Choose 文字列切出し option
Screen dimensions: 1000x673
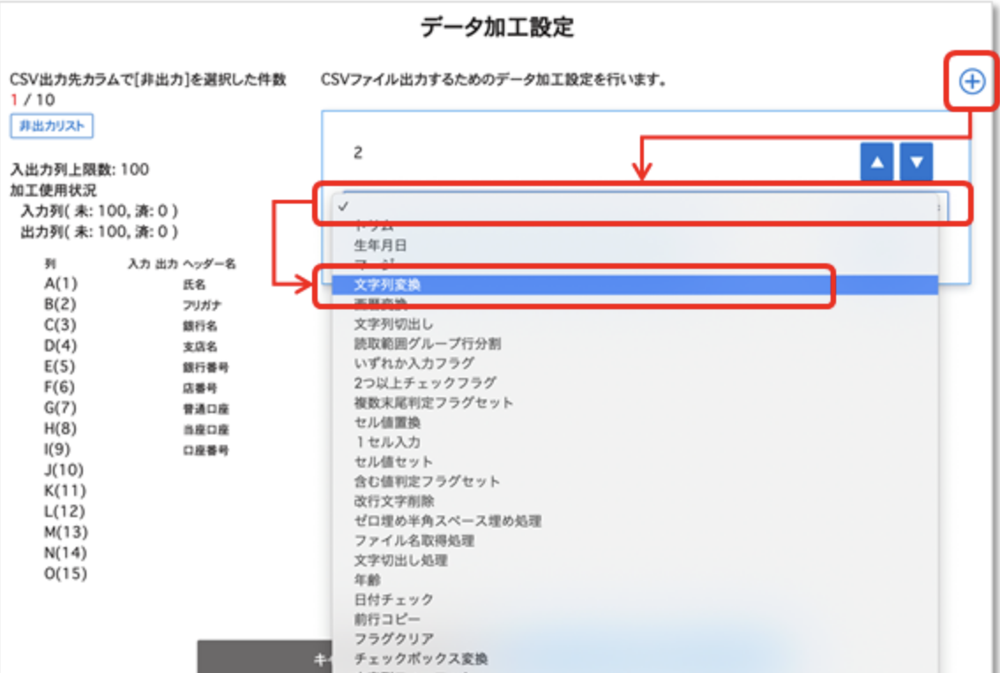[393, 324]
